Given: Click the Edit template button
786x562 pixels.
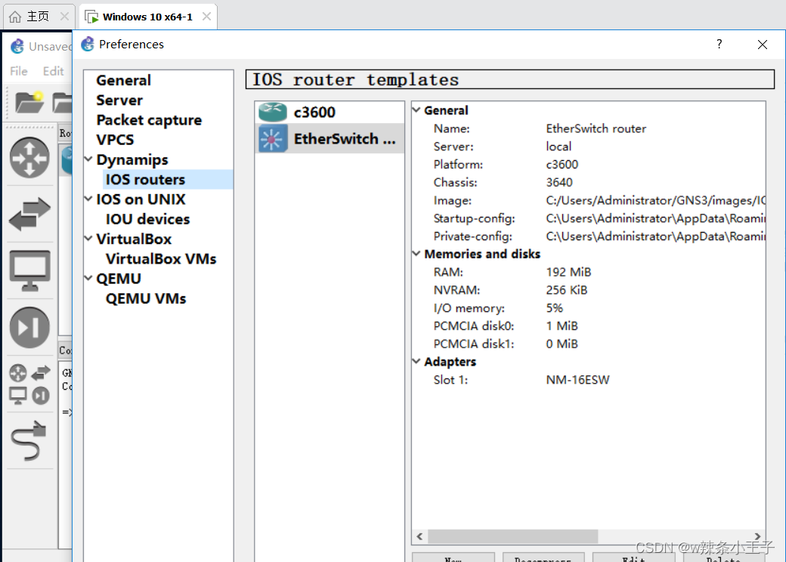Looking at the screenshot, I should pyautogui.click(x=633, y=557).
